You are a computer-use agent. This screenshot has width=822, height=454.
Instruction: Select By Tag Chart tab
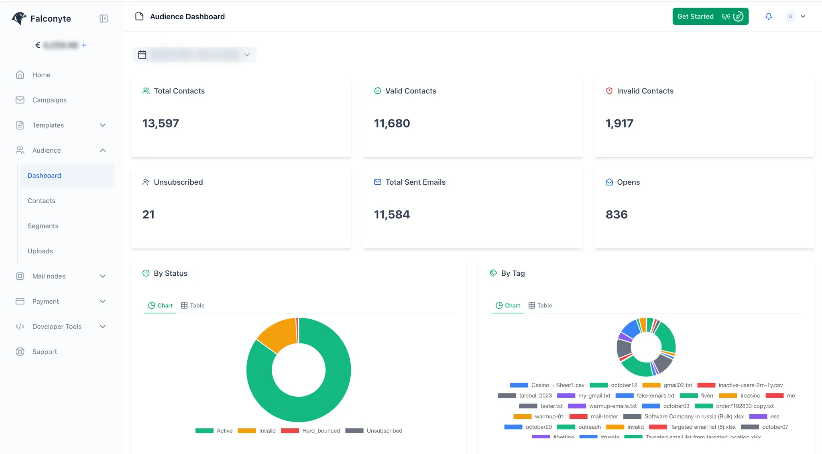tap(508, 305)
